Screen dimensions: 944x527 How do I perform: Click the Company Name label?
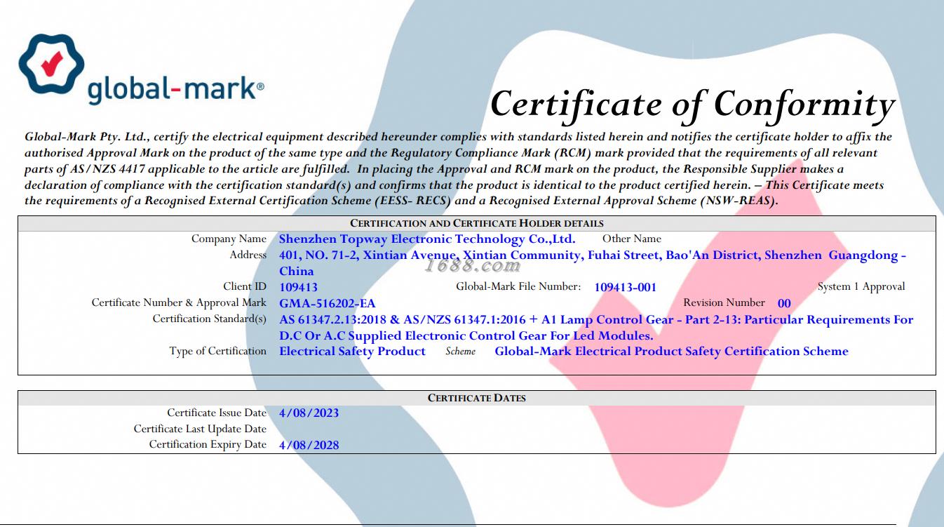[229, 239]
